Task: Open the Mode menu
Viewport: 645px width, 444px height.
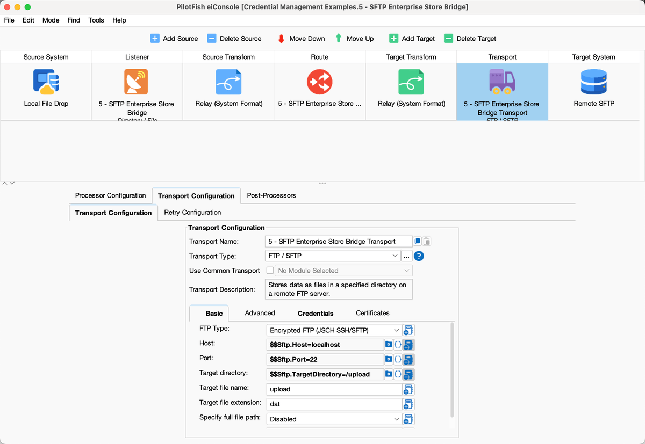Action: 51,20
